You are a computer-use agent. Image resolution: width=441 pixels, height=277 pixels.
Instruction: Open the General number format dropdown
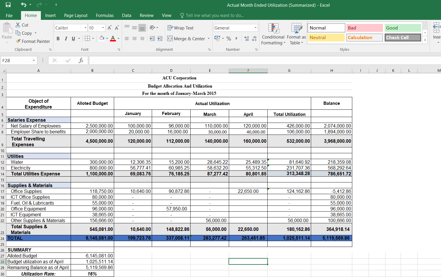[x=255, y=28]
